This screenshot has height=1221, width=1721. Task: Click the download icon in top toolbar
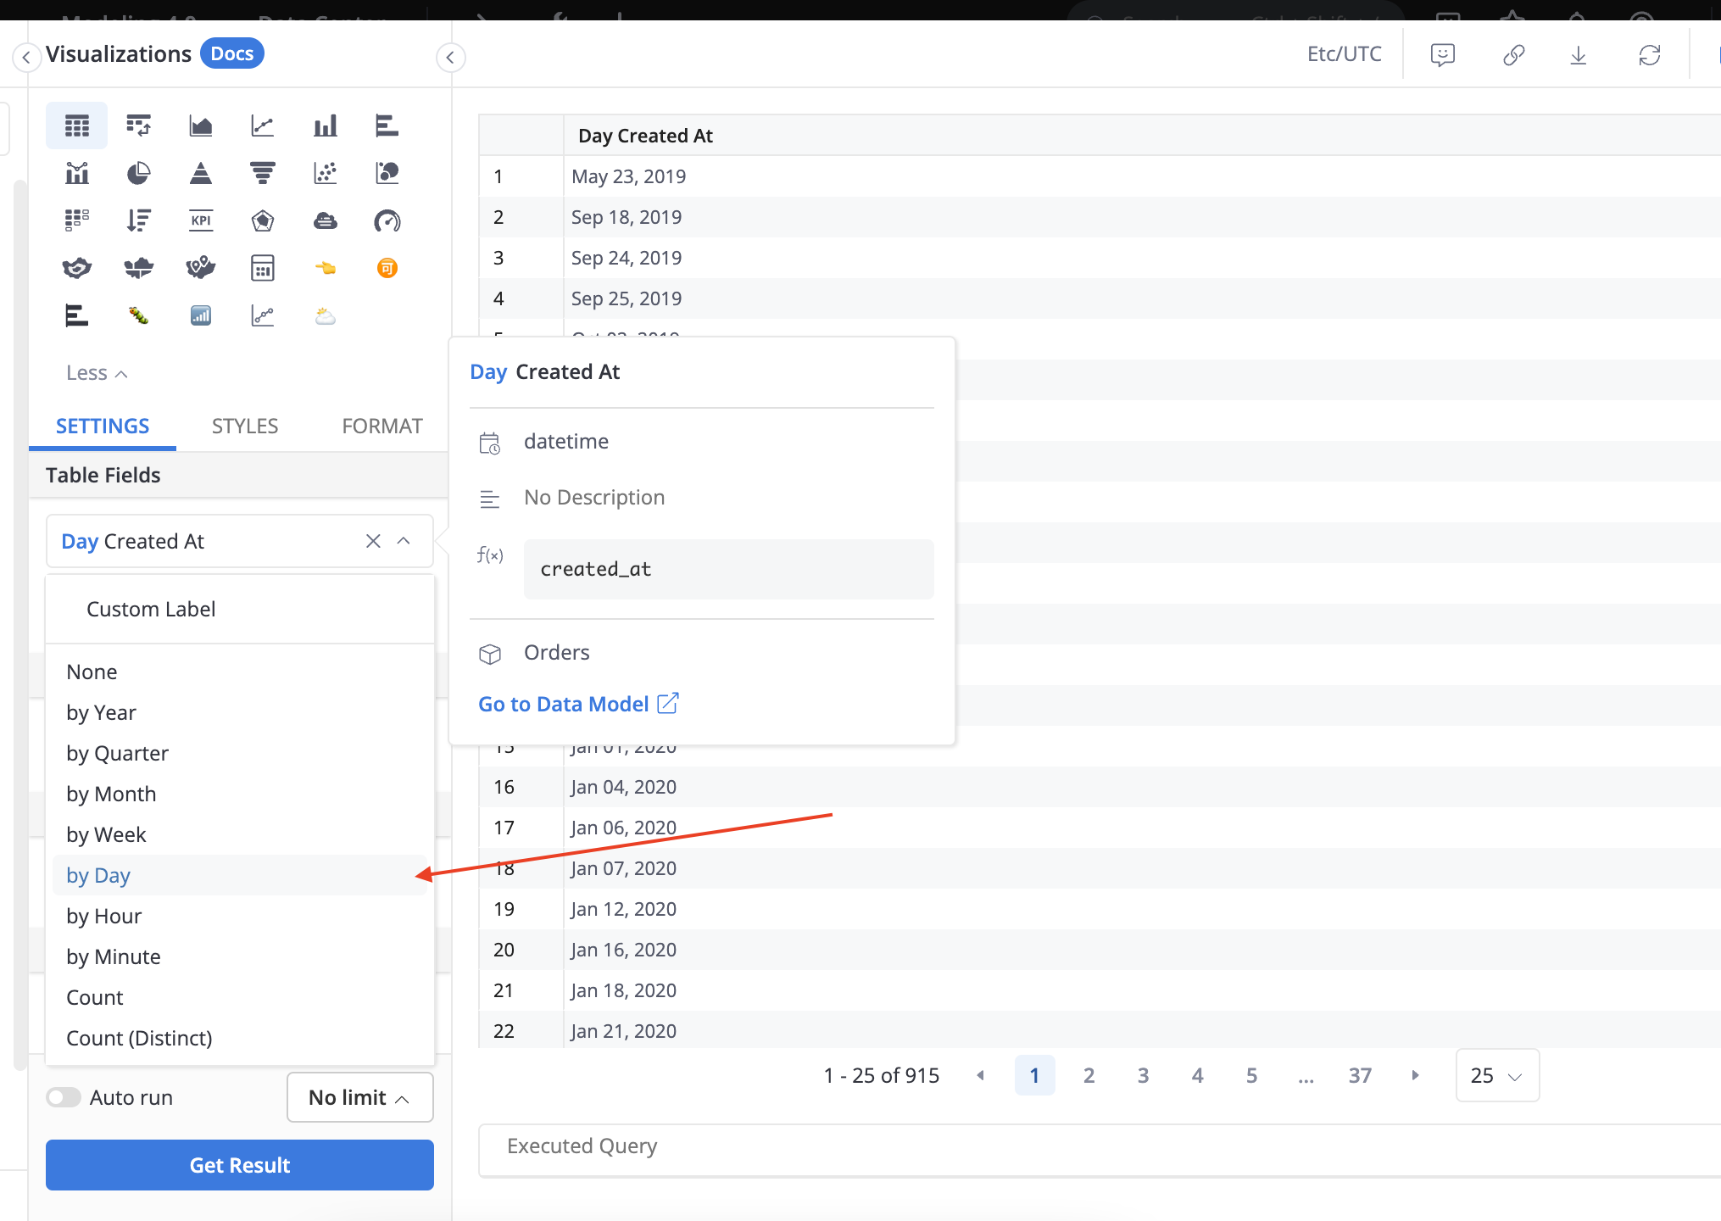pos(1578,56)
